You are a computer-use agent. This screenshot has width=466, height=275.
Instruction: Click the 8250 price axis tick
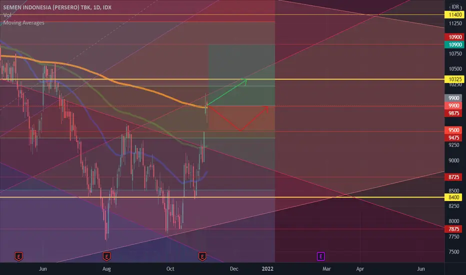click(x=454, y=206)
